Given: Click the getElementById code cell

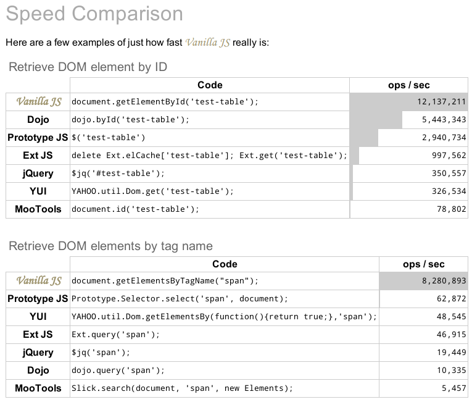Looking at the screenshot, I should (210, 102).
